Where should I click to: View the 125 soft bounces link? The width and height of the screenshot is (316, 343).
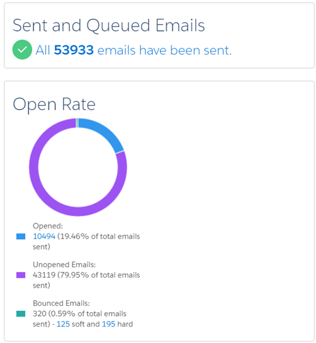pos(63,324)
